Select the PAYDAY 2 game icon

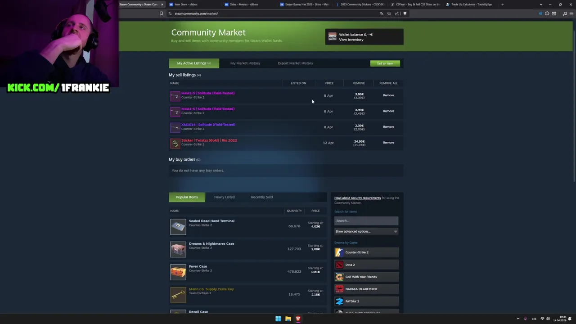[x=339, y=301]
